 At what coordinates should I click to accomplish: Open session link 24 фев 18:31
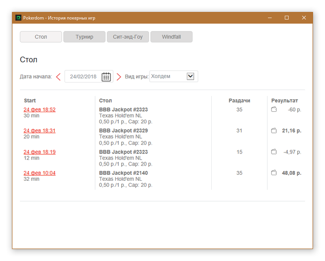click(39, 131)
